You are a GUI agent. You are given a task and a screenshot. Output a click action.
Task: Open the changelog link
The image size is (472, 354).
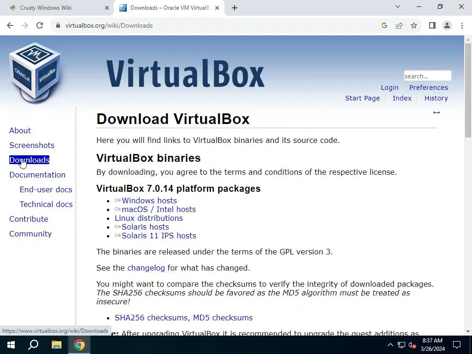[146, 268]
